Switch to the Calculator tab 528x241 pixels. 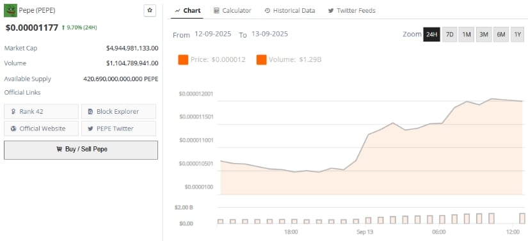click(x=232, y=10)
